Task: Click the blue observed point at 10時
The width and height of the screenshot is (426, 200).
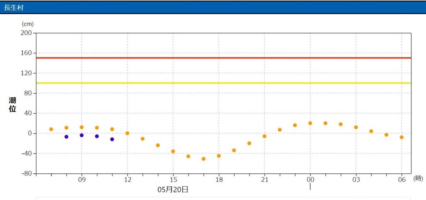Action: [97, 136]
